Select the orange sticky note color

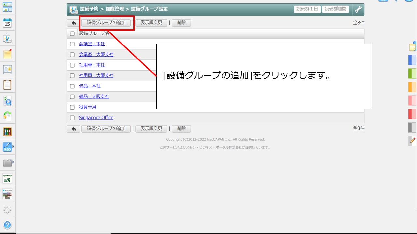click(x=412, y=87)
